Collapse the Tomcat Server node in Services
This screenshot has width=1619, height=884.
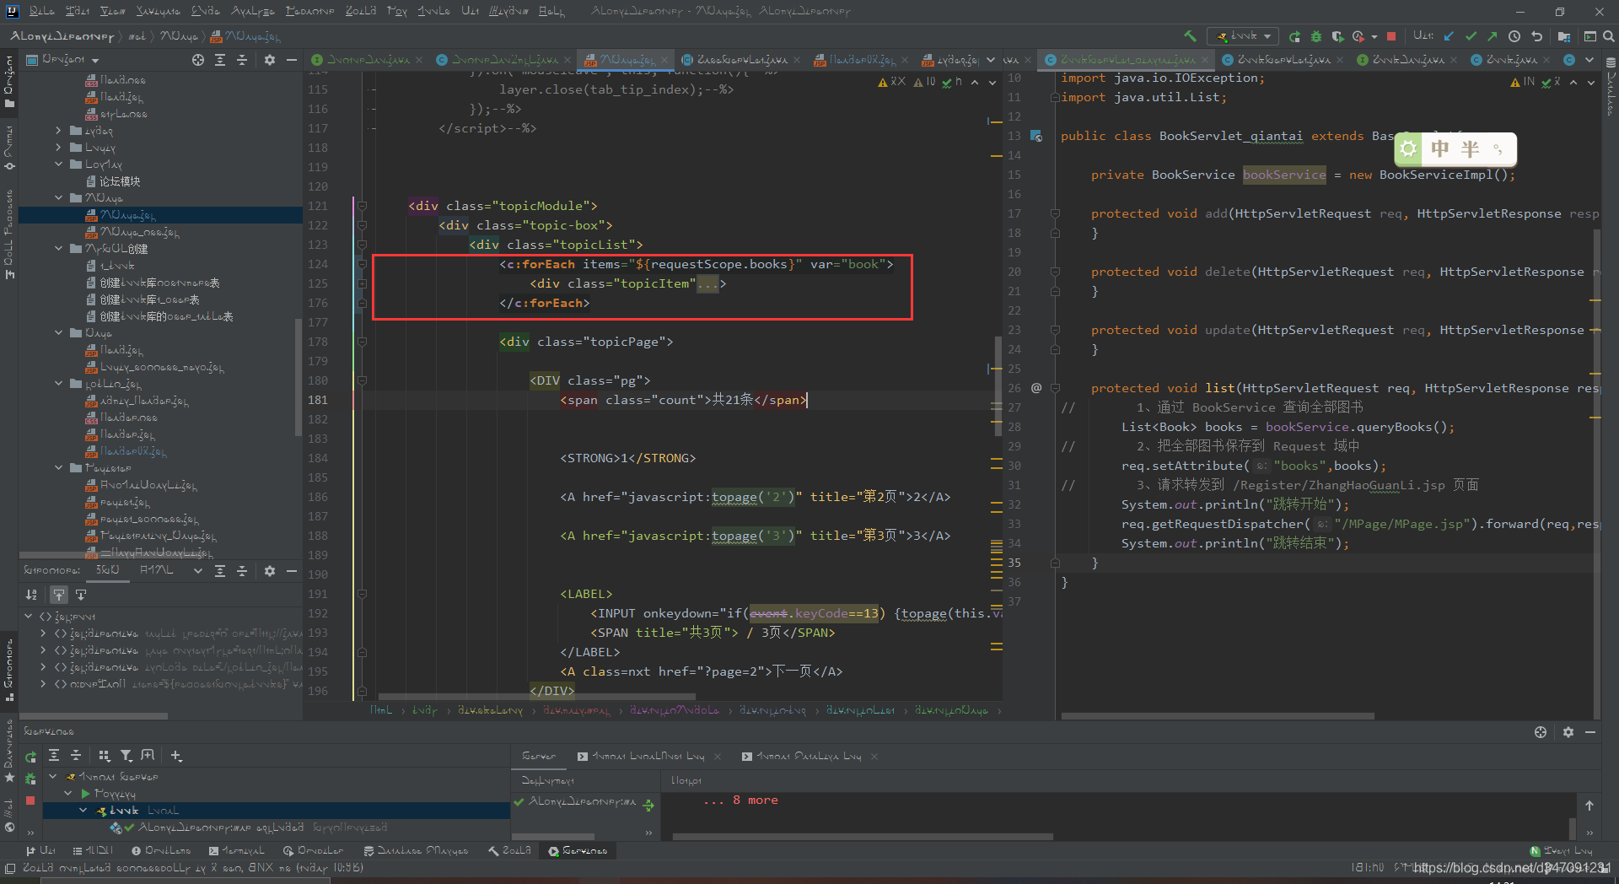pyautogui.click(x=52, y=776)
